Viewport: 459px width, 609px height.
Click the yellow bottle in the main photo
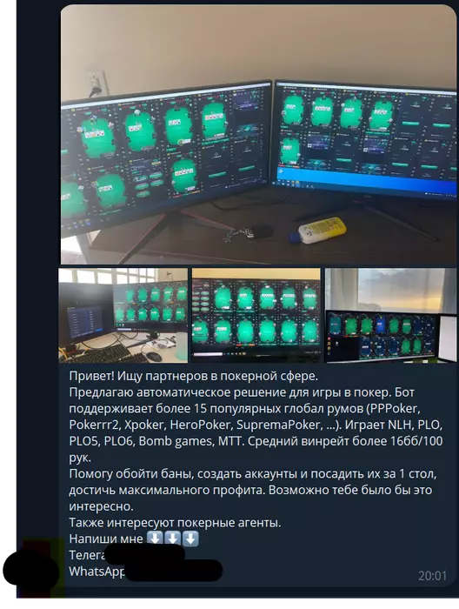point(322,230)
